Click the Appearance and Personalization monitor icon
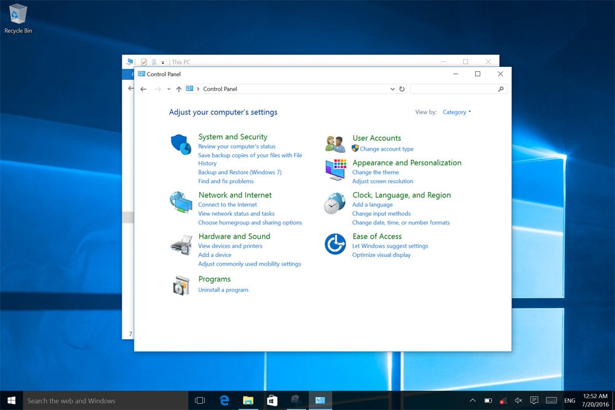 pyautogui.click(x=335, y=170)
